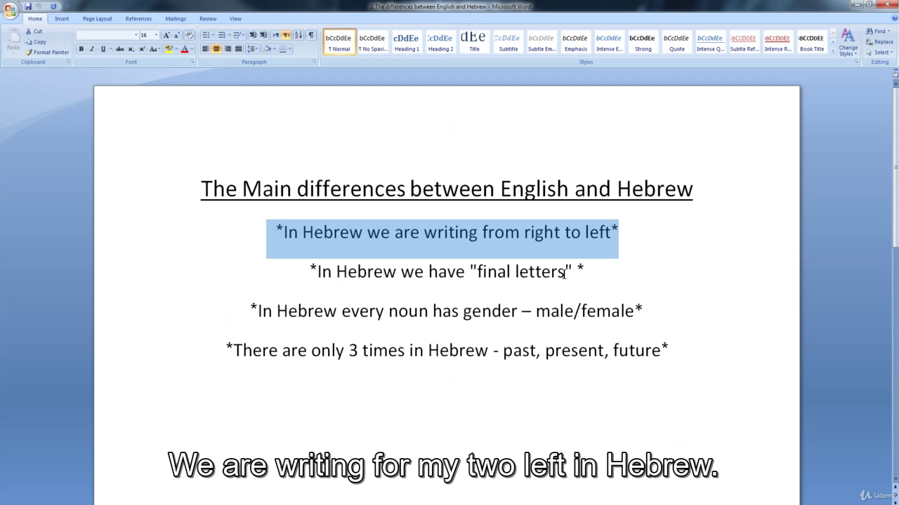Click the red font color swatch
899x505 pixels.
click(185, 49)
